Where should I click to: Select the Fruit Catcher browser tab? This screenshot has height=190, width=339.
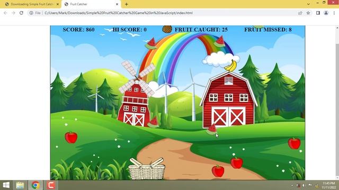91,4
